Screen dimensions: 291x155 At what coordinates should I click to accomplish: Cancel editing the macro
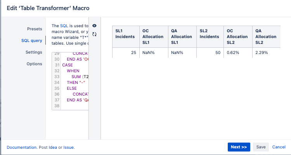[279, 147]
